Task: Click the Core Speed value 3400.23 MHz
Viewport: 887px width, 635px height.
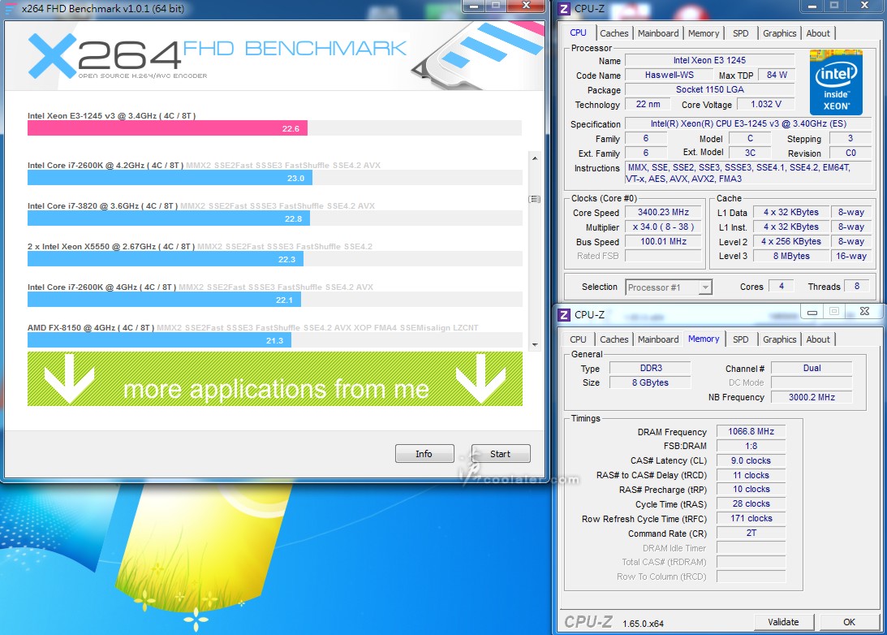Action: 664,212
